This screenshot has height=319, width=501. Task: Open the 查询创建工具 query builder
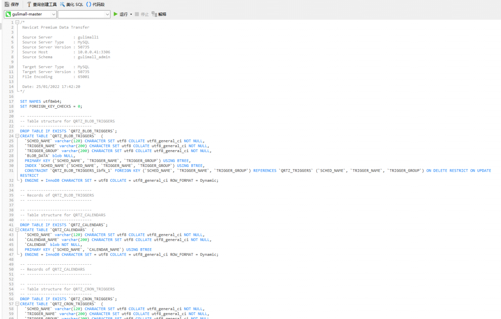tap(42, 4)
